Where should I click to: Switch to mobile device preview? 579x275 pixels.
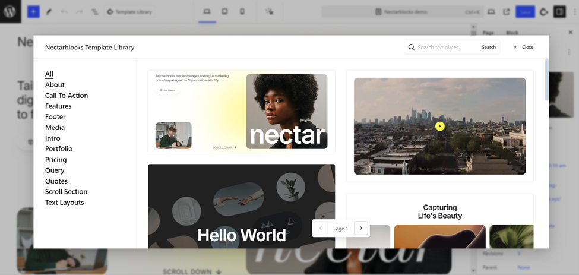coord(242,12)
